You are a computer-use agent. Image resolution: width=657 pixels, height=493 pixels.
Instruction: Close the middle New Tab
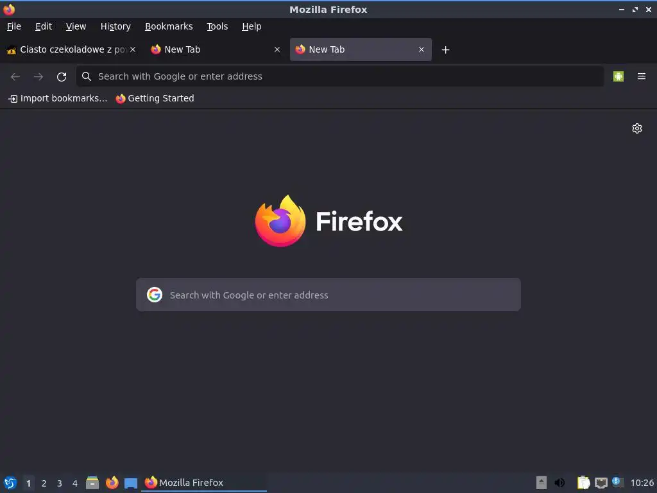pyautogui.click(x=277, y=49)
